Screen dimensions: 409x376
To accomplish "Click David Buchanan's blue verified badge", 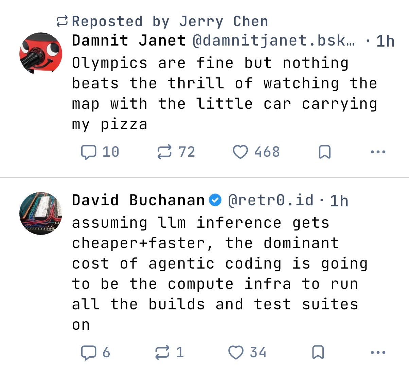I will (x=215, y=200).
